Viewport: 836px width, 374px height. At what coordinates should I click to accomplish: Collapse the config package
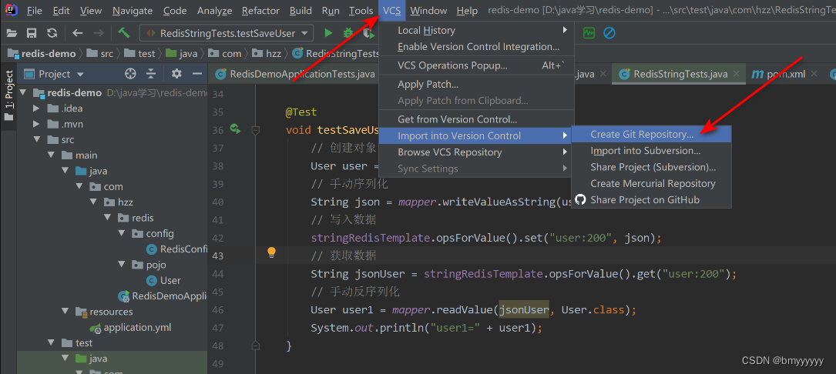121,233
